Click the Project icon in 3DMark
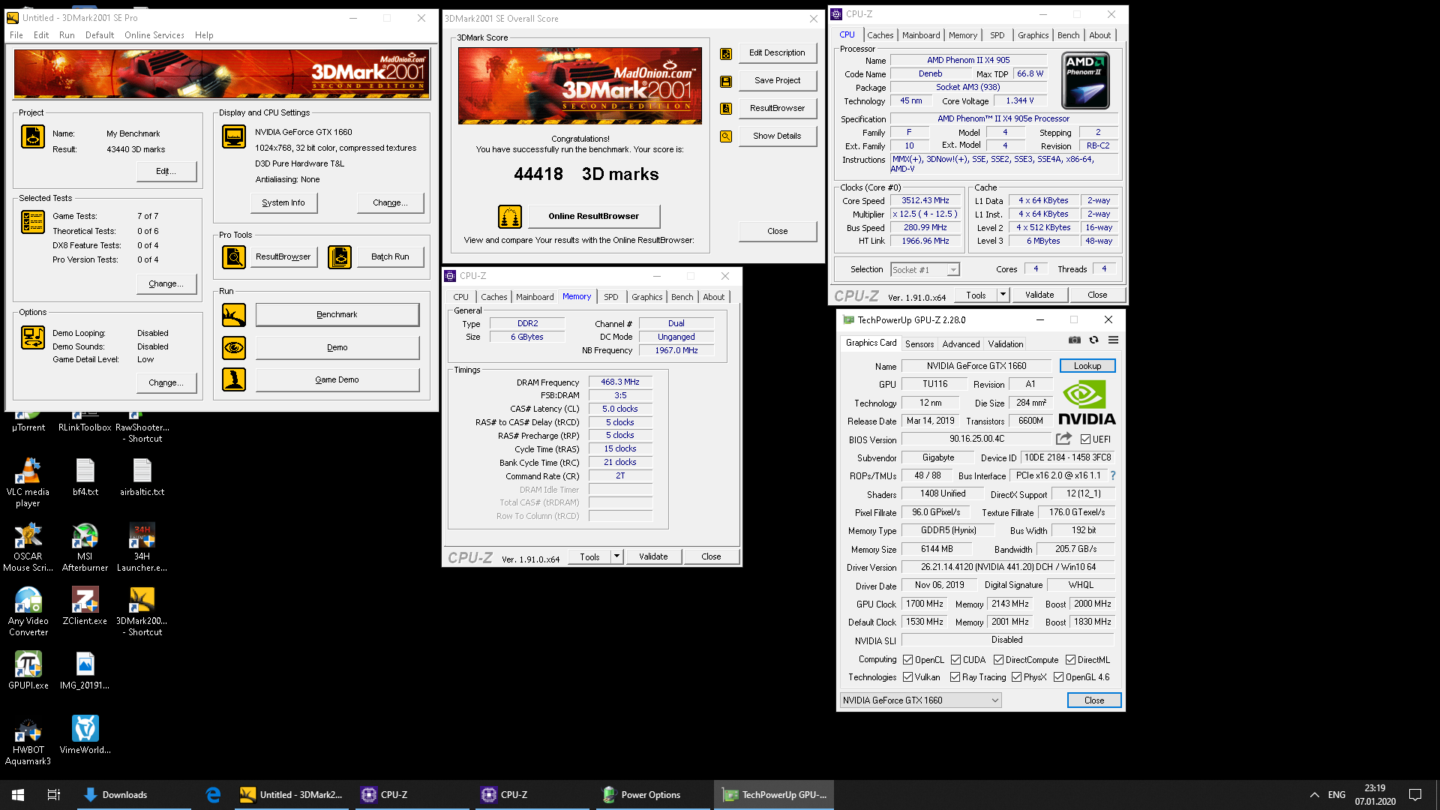 click(x=33, y=136)
